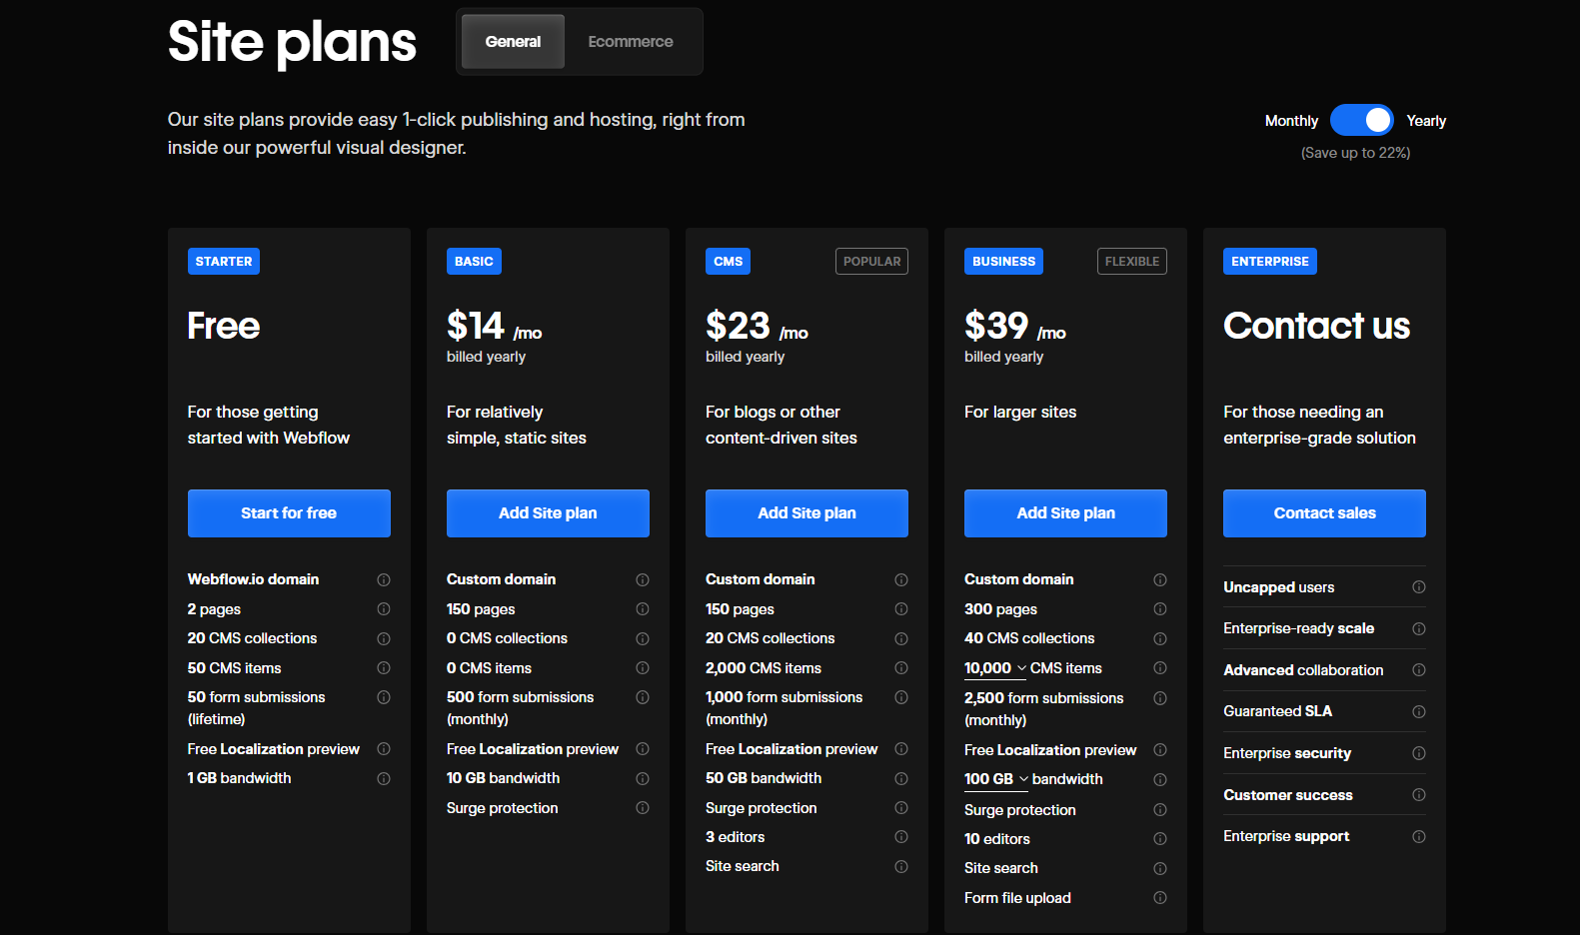This screenshot has width=1580, height=935.
Task: Click the Surge protection text in Business
Action: tap(1020, 810)
